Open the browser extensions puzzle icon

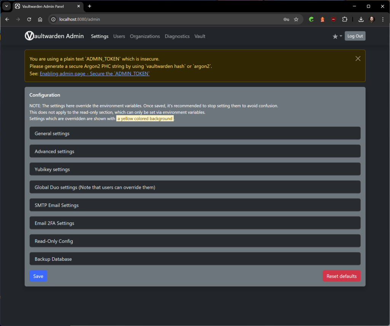[345, 19]
